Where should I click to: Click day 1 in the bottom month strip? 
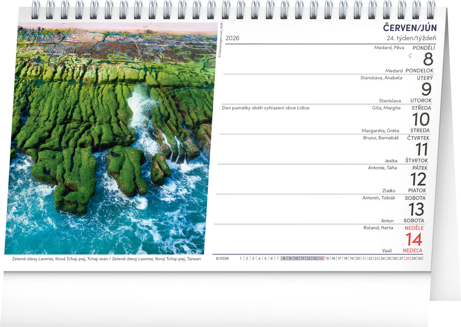pyautogui.click(x=241, y=258)
